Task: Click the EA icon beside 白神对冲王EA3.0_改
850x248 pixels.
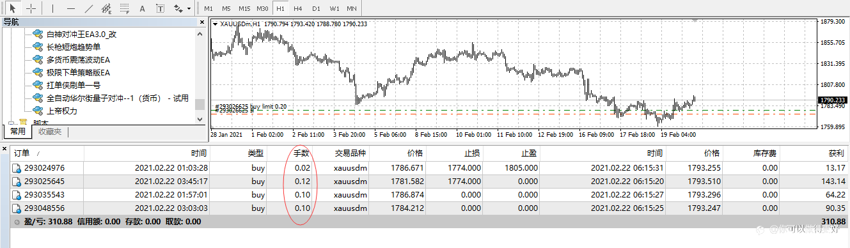Action: 38,35
